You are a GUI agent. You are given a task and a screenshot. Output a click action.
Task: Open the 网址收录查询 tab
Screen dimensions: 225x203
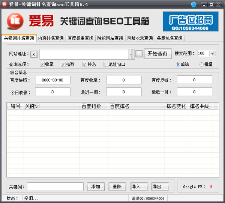click(140, 38)
